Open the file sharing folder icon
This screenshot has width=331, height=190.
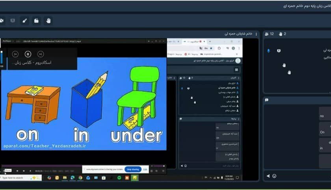(36, 20)
